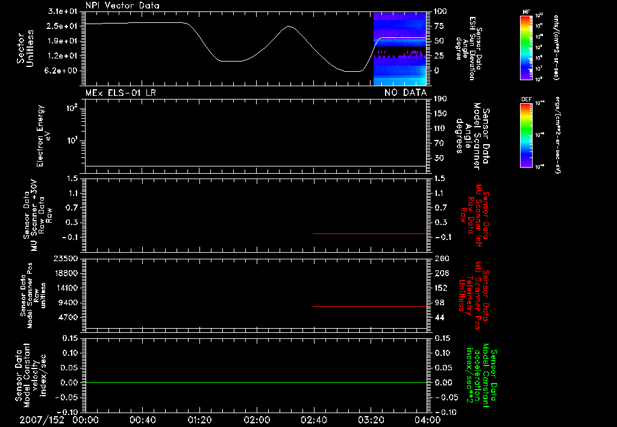Click the "2007/152" date label
The image size is (617, 427).
pyautogui.click(x=42, y=420)
